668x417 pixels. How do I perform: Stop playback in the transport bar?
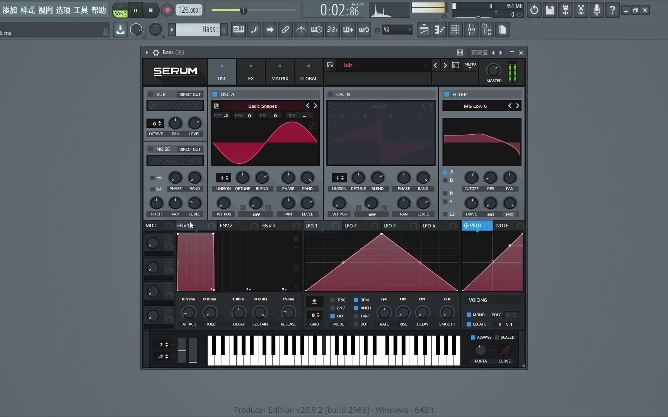click(151, 10)
